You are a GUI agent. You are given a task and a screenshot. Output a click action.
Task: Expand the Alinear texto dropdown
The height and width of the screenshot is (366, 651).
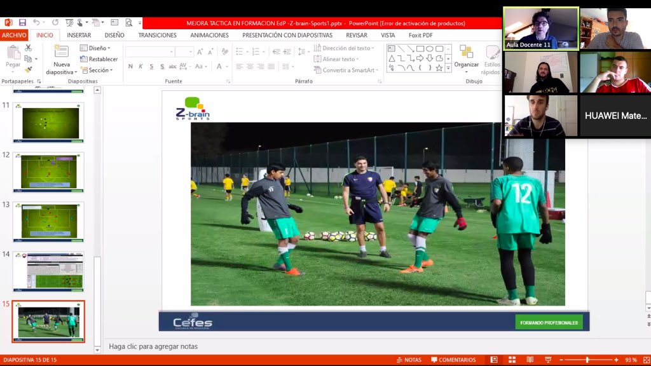click(x=336, y=59)
